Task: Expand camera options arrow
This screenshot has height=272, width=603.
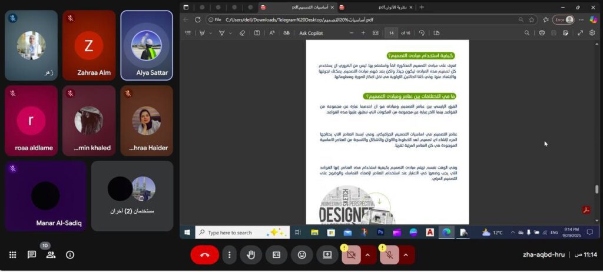Action: (x=367, y=255)
